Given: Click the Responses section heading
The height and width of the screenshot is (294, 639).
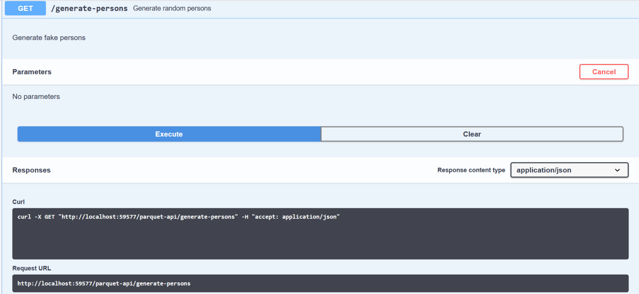Looking at the screenshot, I should (32, 170).
